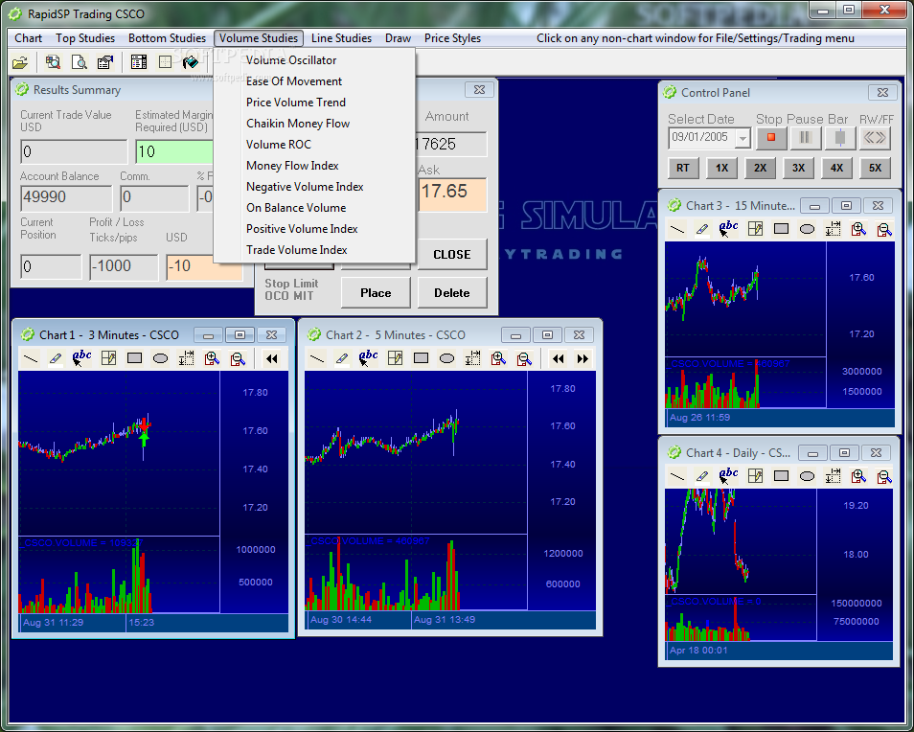Set the playback speed to 2X
Image resolution: width=914 pixels, height=732 pixels.
760,168
